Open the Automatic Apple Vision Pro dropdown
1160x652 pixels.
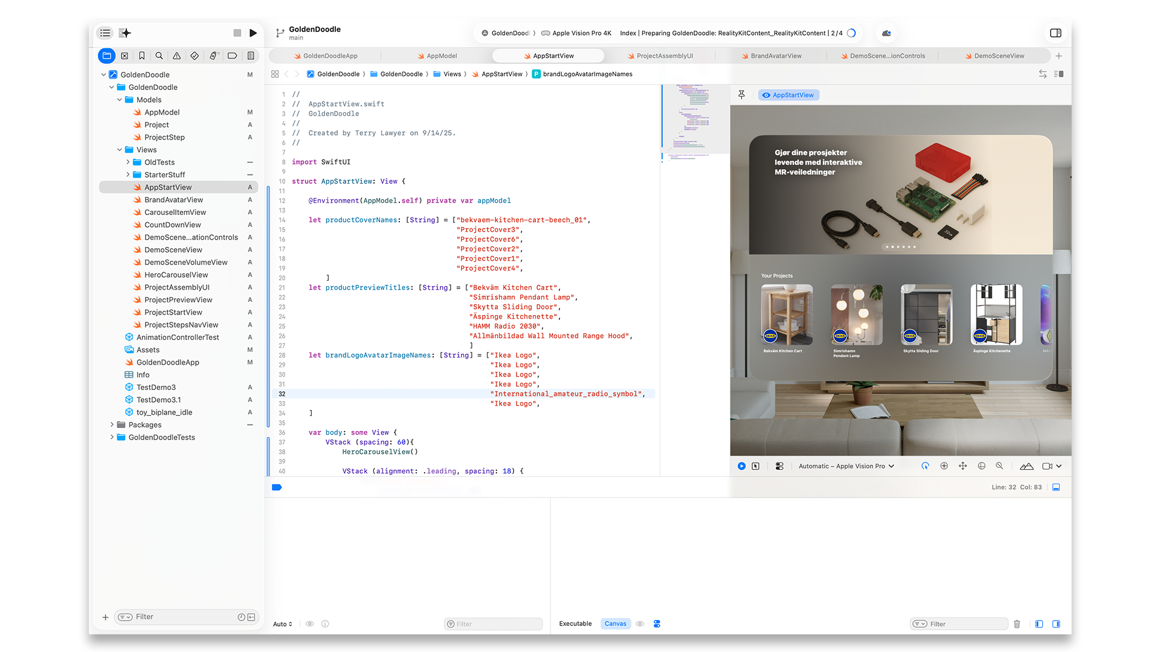846,466
